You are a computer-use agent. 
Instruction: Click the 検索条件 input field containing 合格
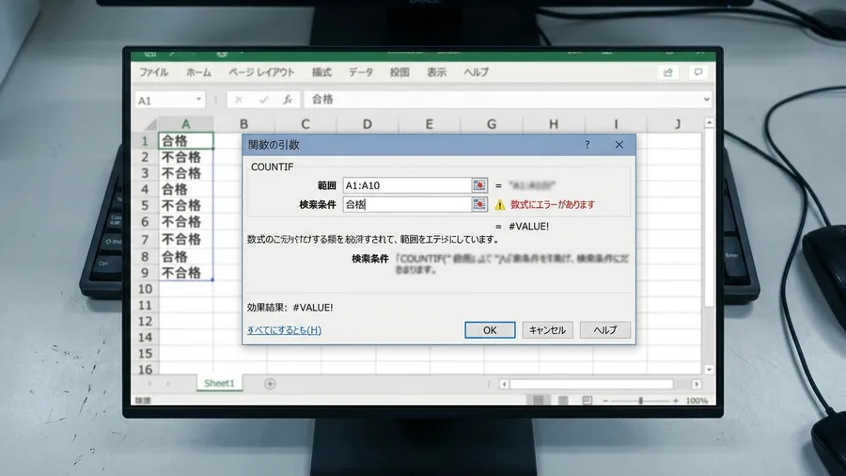click(x=407, y=204)
